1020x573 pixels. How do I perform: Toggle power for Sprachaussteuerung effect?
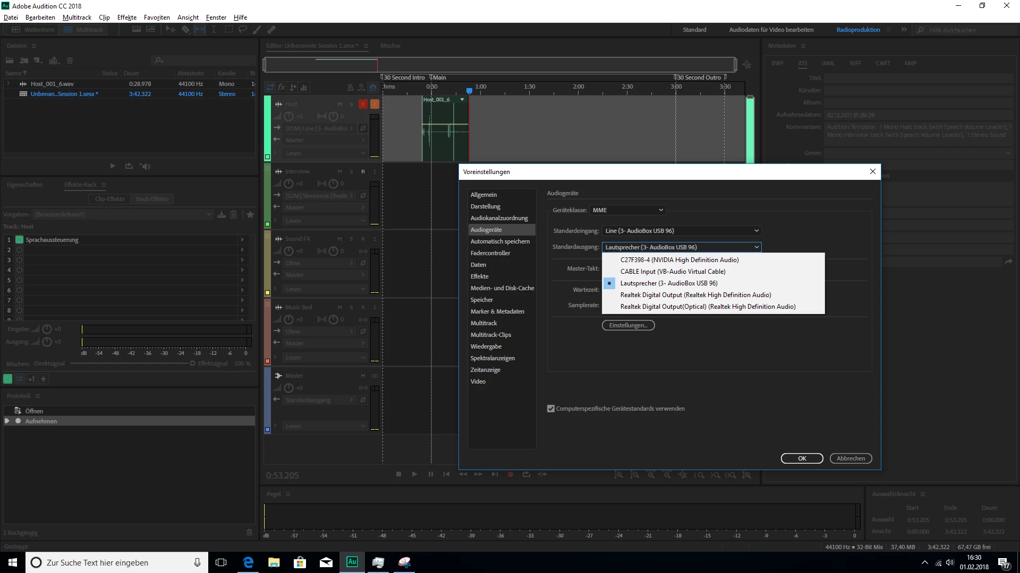tap(19, 240)
